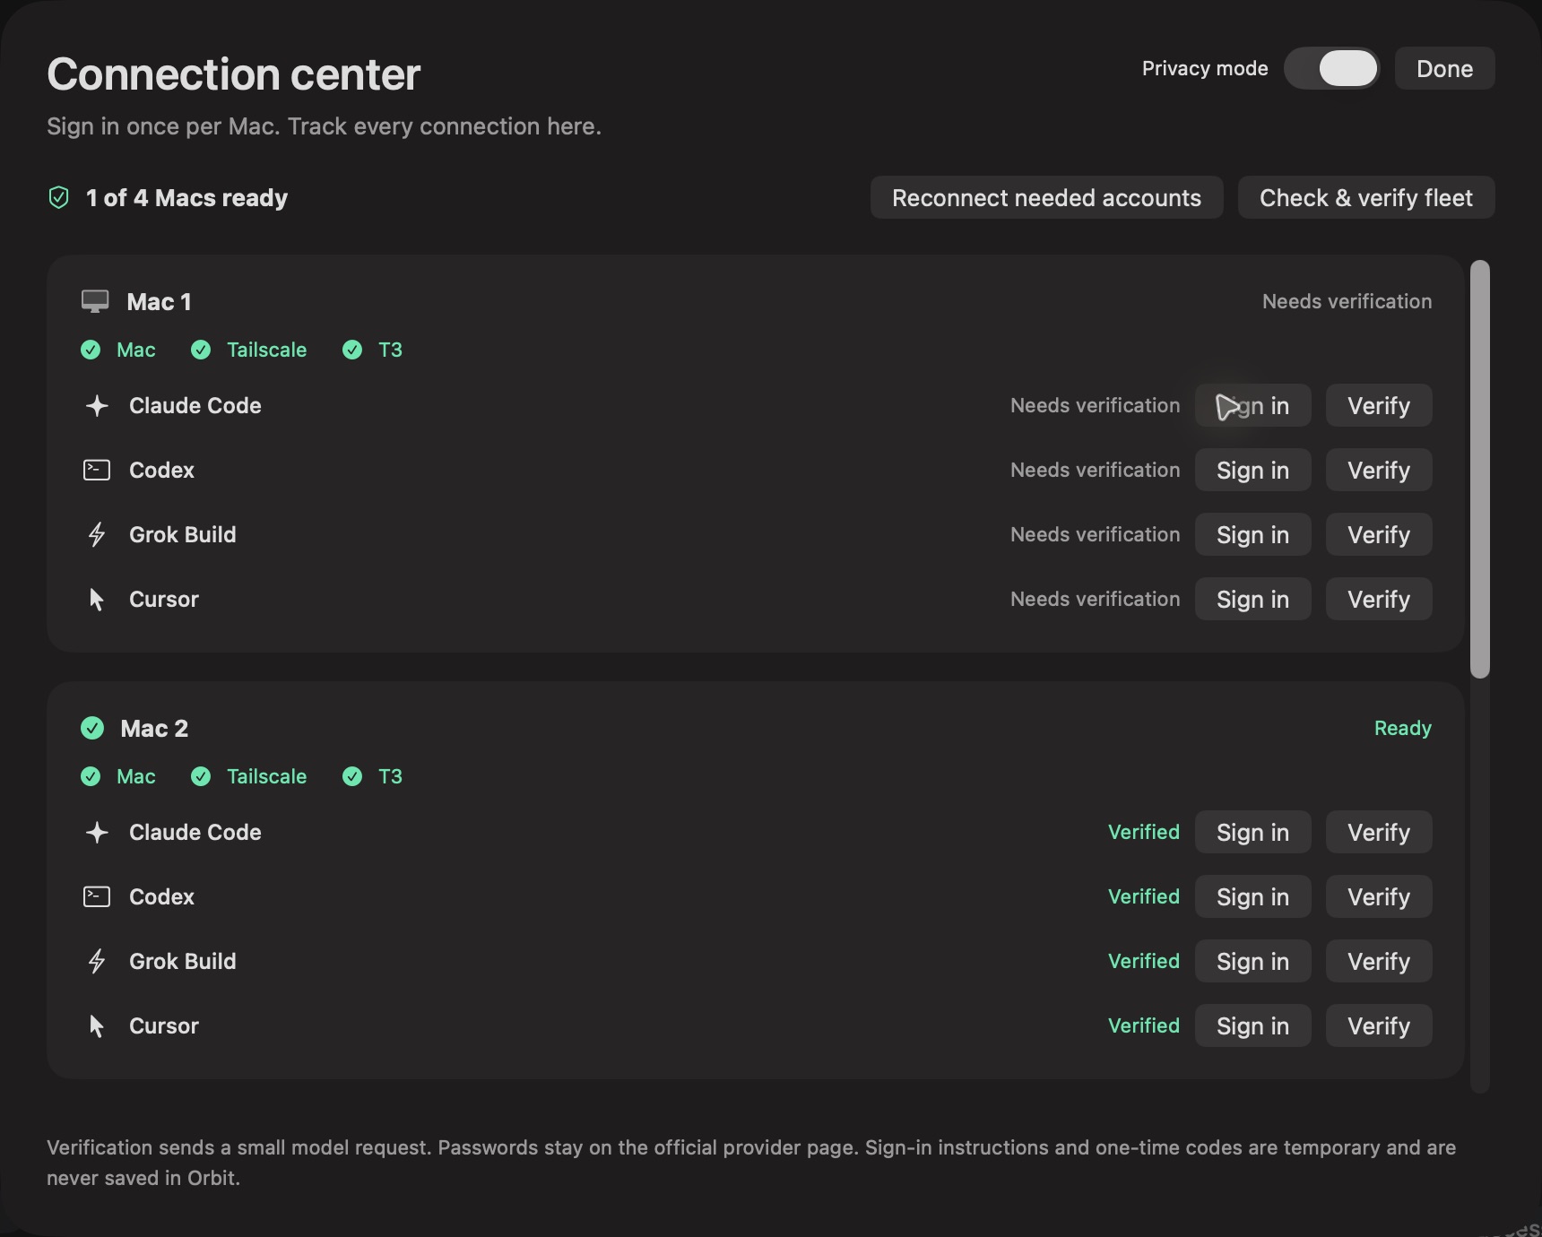Click Mac 2's Mac status check icon
Image resolution: width=1542 pixels, height=1237 pixels.
point(91,776)
